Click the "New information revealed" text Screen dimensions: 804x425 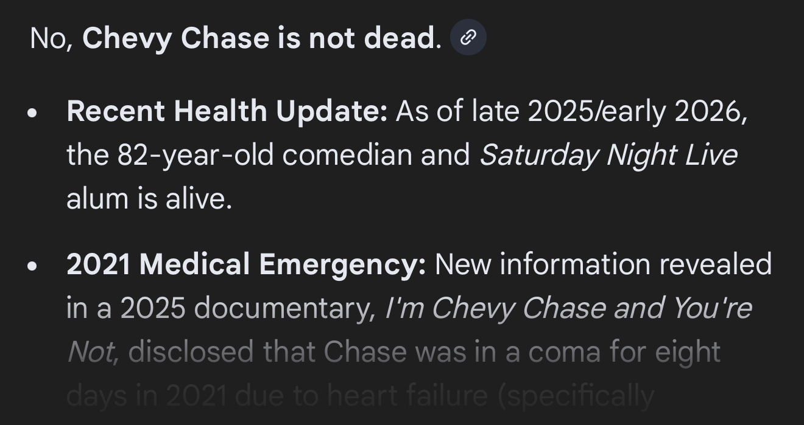[603, 264]
